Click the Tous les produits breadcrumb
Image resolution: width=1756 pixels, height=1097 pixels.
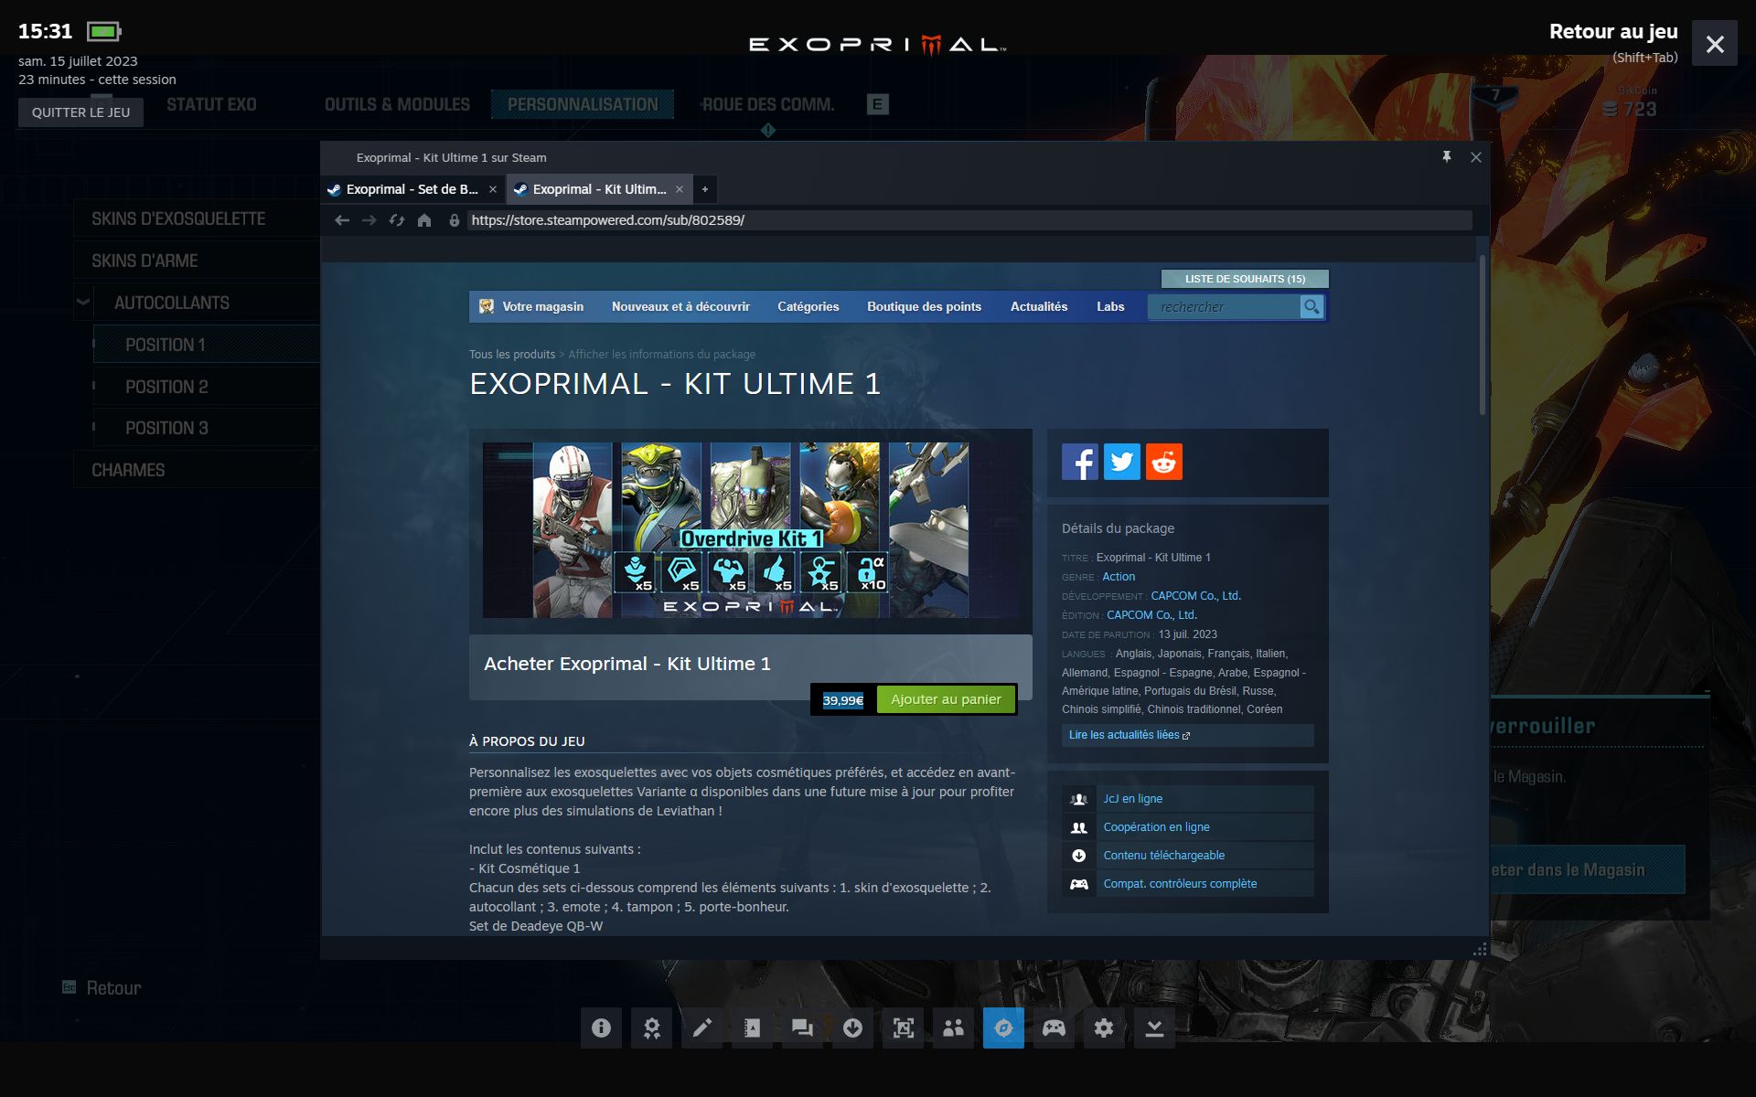(x=512, y=355)
